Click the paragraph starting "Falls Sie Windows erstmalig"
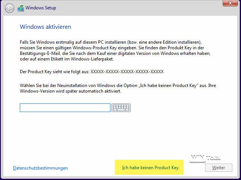 (115, 50)
